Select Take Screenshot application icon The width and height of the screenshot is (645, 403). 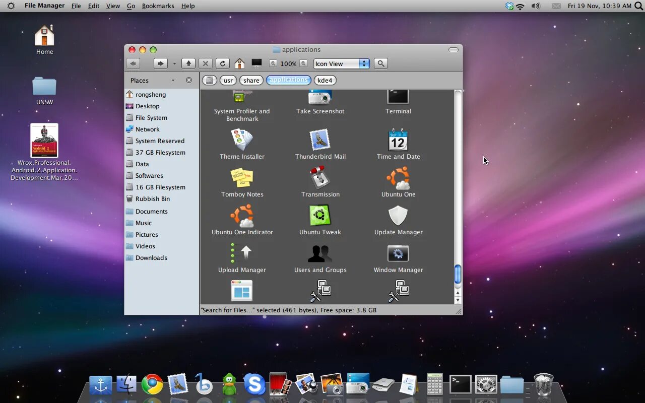(320, 98)
